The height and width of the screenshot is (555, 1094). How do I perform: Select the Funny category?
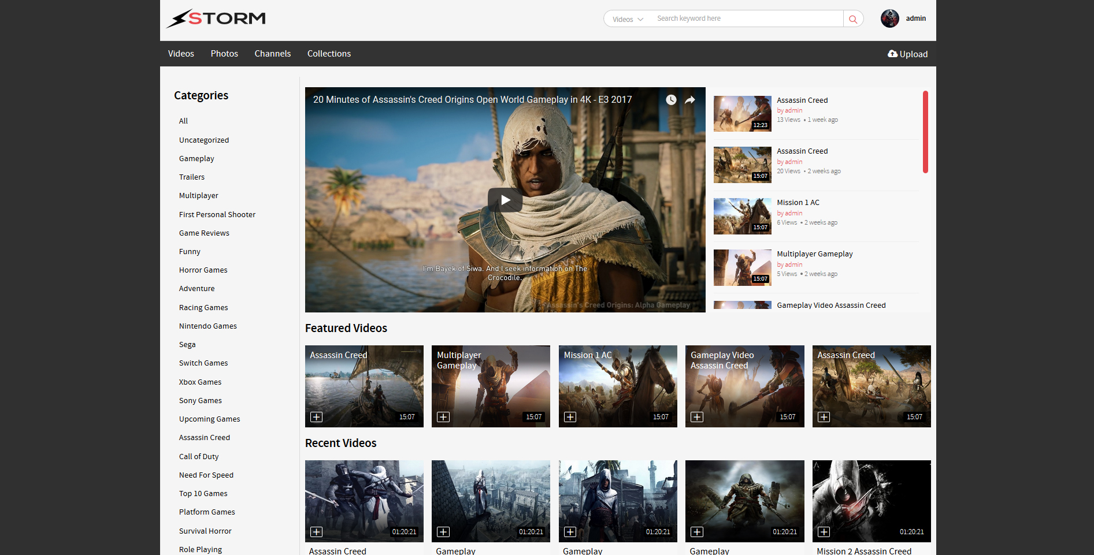click(x=190, y=252)
